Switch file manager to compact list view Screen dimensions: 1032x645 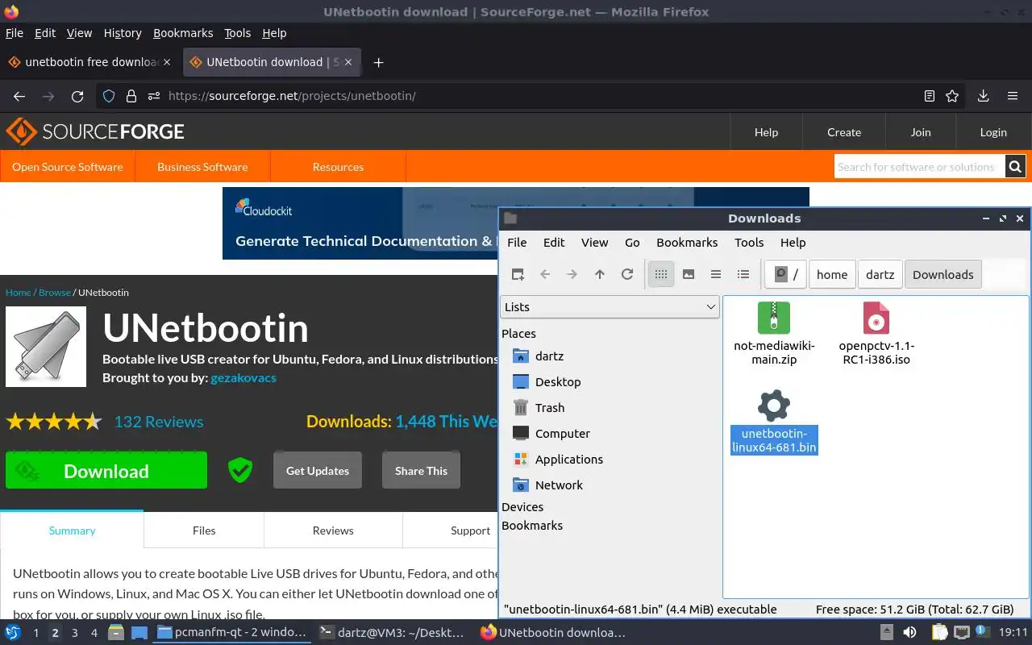[716, 274]
